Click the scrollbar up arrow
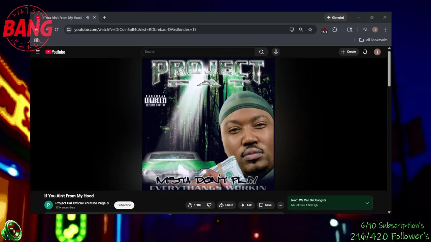 pyautogui.click(x=389, y=49)
